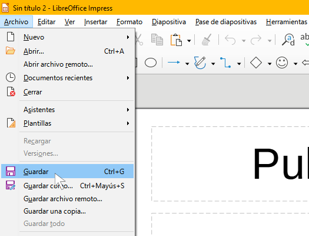
Task: Click the Copy icon in toolbar
Action: point(157,40)
